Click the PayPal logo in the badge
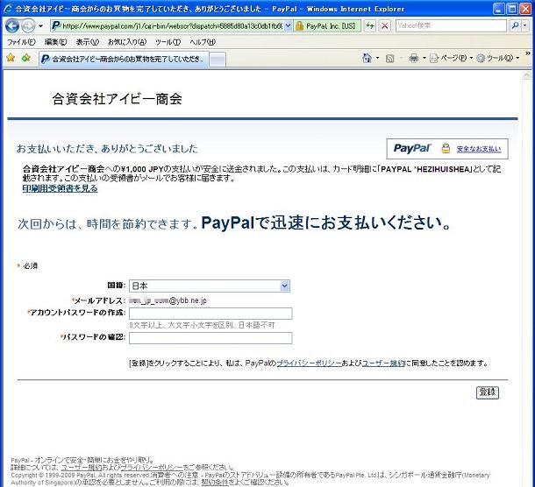535x487 pixels. tap(412, 148)
